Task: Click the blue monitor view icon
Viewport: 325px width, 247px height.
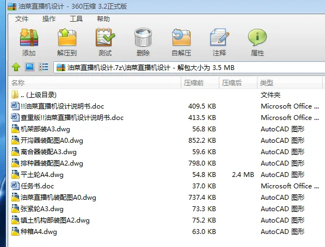Action: [x=29, y=67]
